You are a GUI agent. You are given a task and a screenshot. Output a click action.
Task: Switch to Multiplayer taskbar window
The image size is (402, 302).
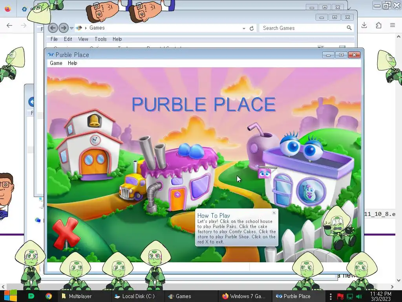click(x=84, y=296)
